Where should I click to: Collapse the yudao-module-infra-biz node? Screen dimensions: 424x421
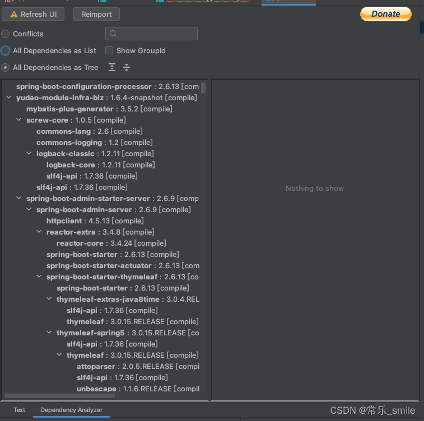(x=8, y=97)
